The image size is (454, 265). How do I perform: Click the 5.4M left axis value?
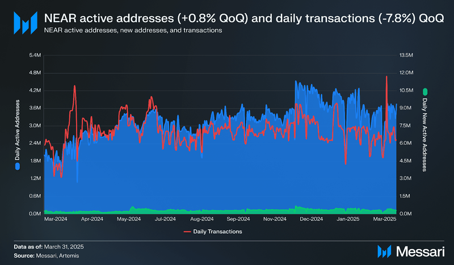(35, 55)
